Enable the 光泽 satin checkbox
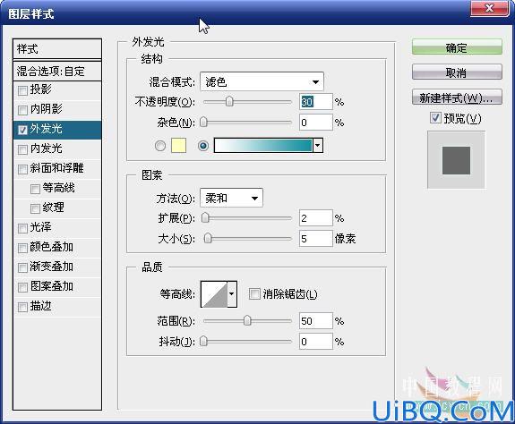515x424 pixels. click(22, 228)
